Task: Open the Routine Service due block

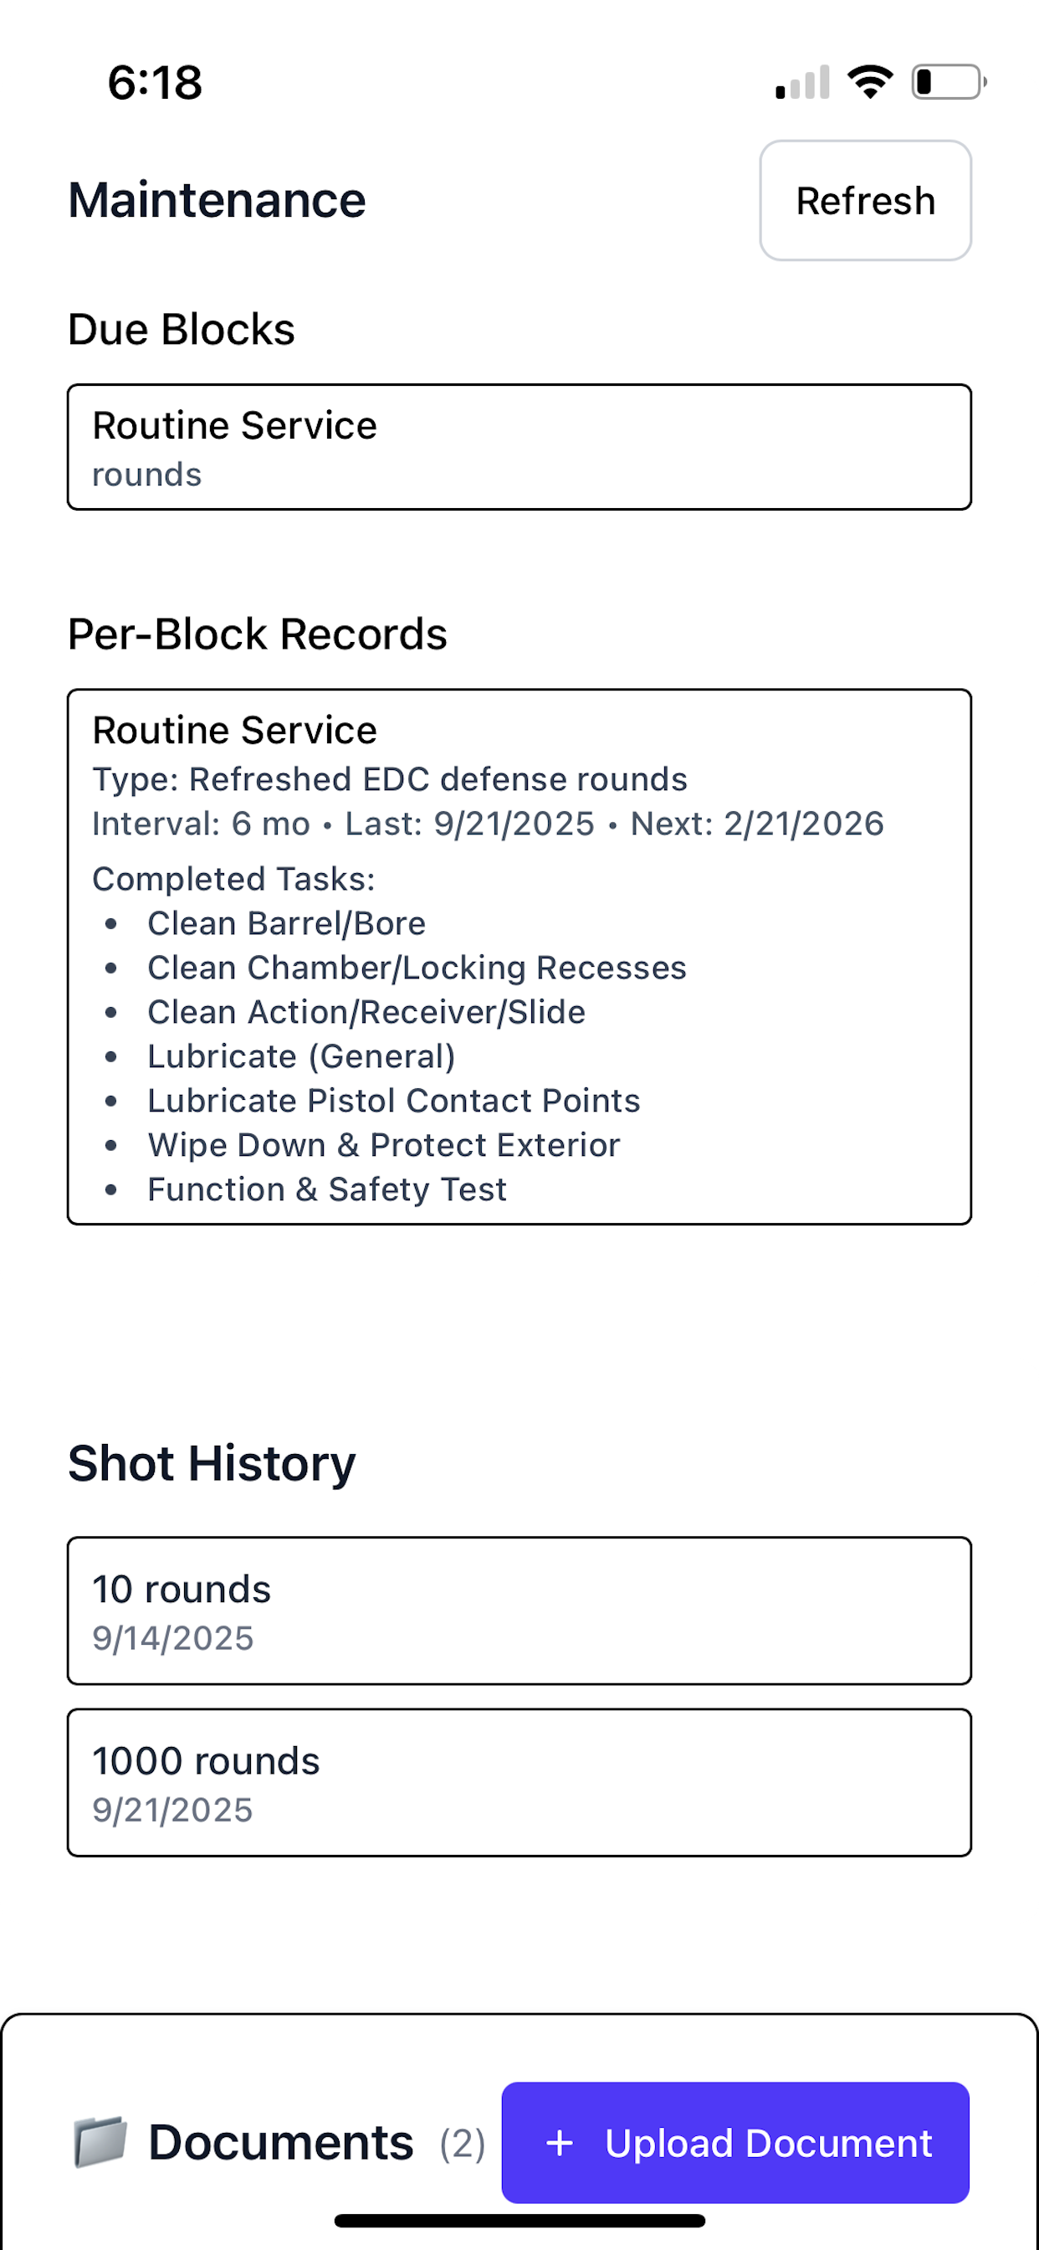Action: 519,447
